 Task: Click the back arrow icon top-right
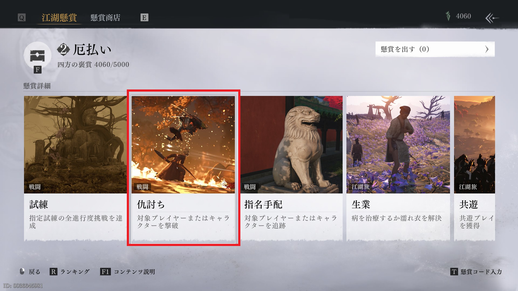point(492,18)
